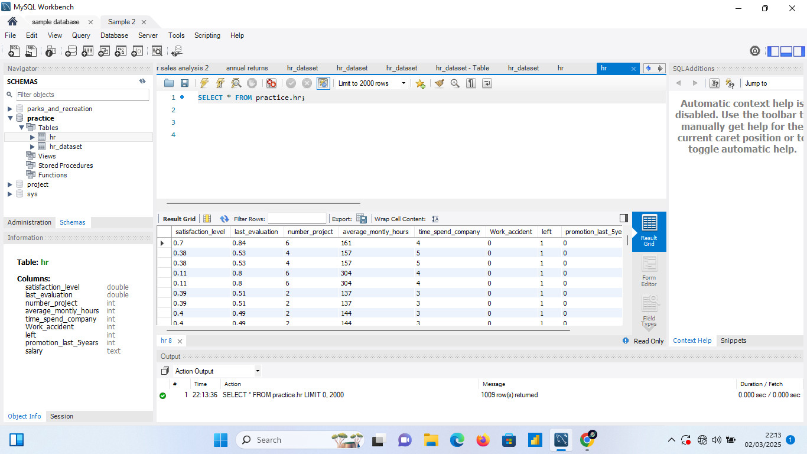Stop the executing query hand icon
The image size is (807, 454).
252,83
